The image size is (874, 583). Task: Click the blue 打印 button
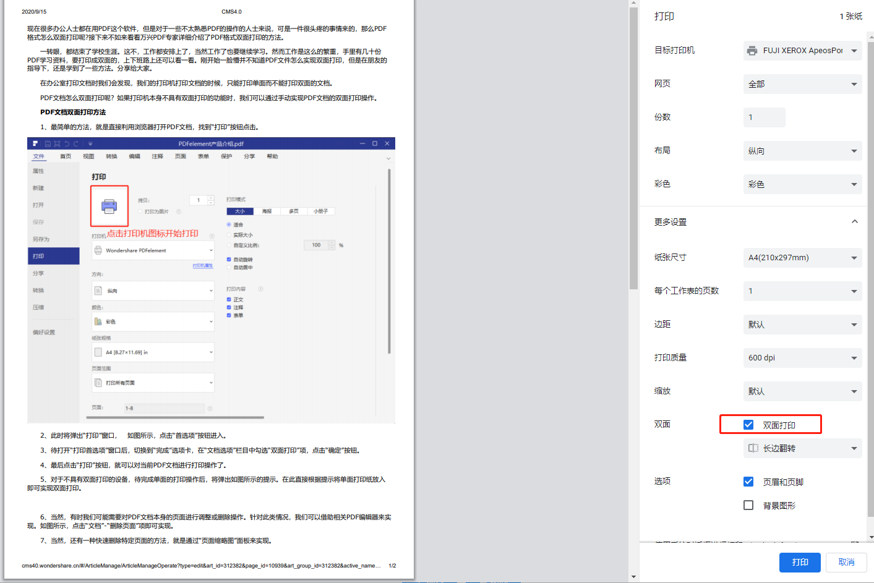[x=799, y=563]
